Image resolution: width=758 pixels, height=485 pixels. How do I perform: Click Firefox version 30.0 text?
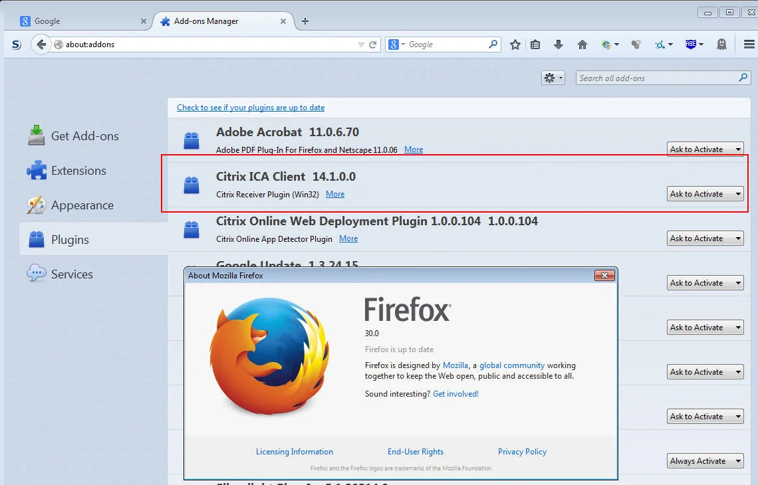372,334
